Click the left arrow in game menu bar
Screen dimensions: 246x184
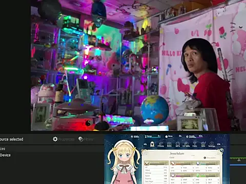145,144
